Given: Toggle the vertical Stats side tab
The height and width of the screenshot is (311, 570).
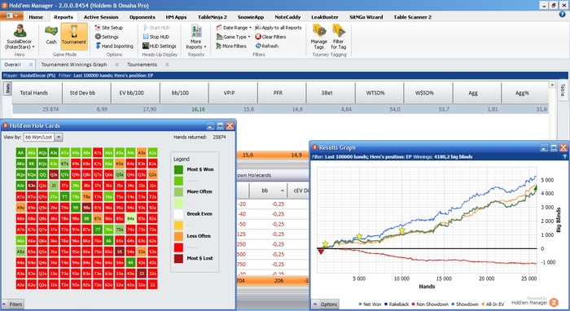Looking at the screenshot, I should (7, 88).
